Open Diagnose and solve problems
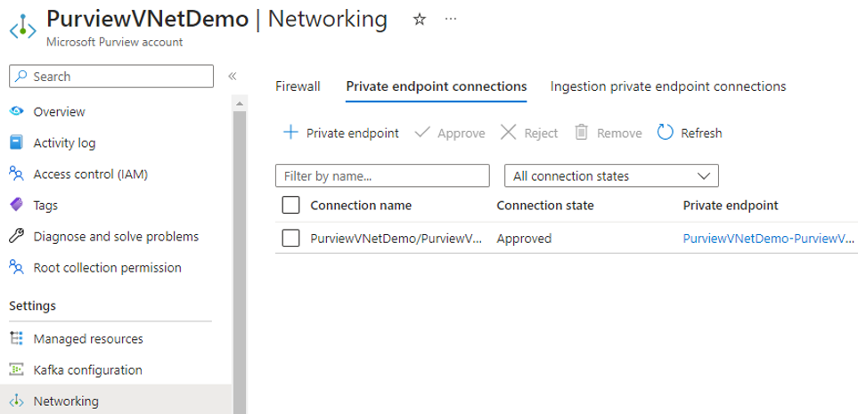Screen dimensions: 858x414 116,236
